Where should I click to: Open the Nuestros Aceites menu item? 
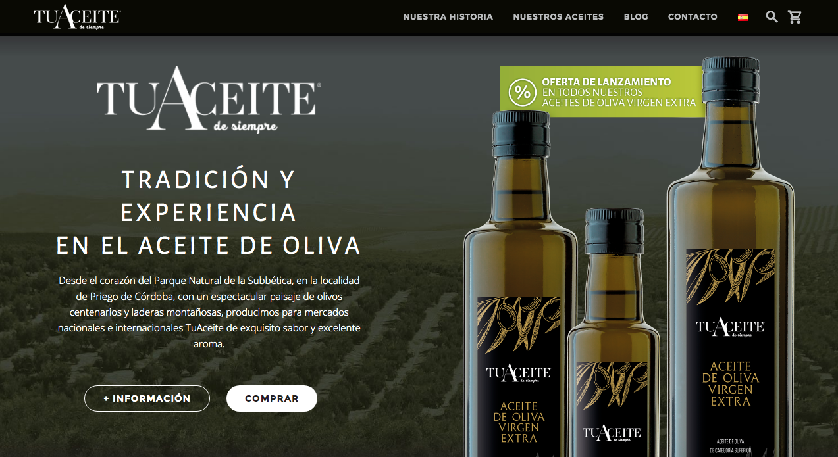(558, 17)
